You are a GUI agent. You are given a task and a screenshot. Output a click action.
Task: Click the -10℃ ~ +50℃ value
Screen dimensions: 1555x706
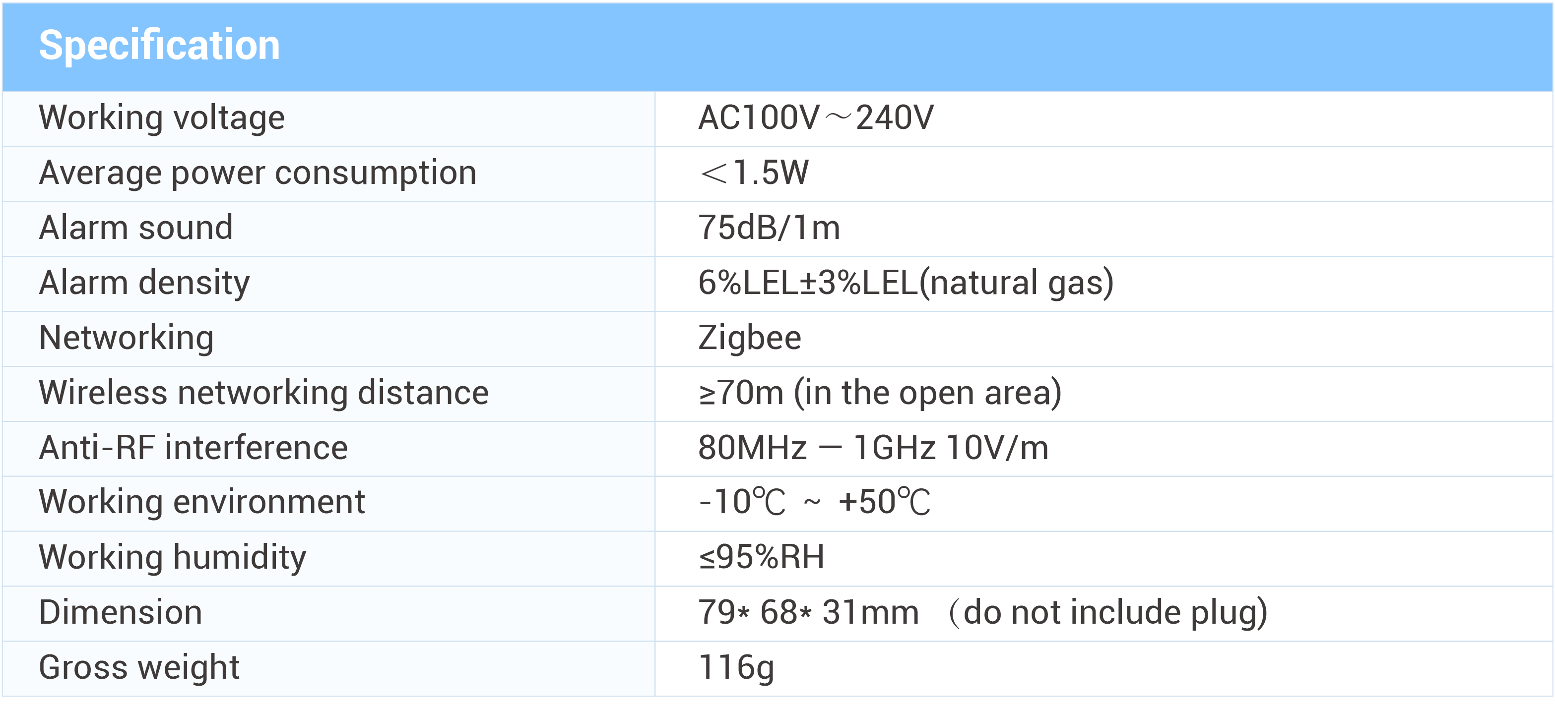point(814,502)
